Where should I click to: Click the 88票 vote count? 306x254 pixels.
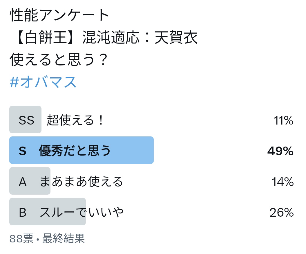click(x=21, y=238)
